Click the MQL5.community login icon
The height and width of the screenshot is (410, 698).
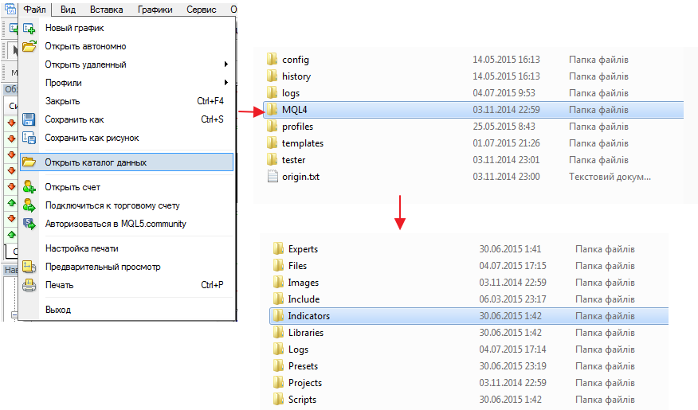pyautogui.click(x=29, y=224)
